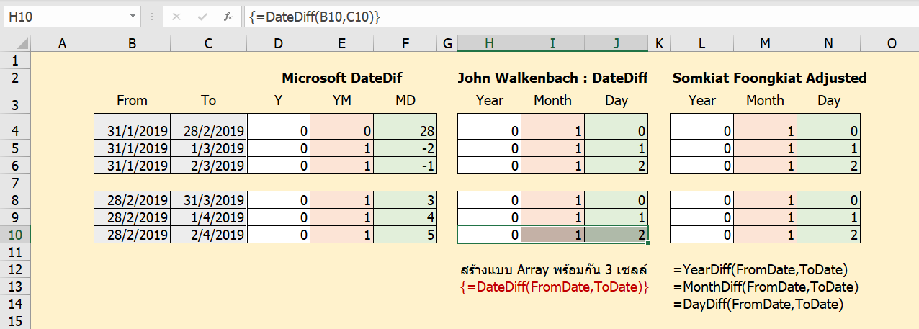
Task: Select MD cell with value -2
Action: tap(405, 148)
